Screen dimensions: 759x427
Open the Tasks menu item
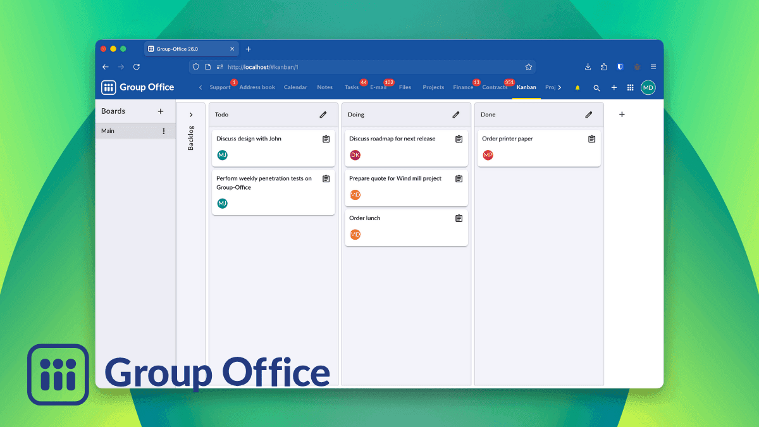click(352, 87)
